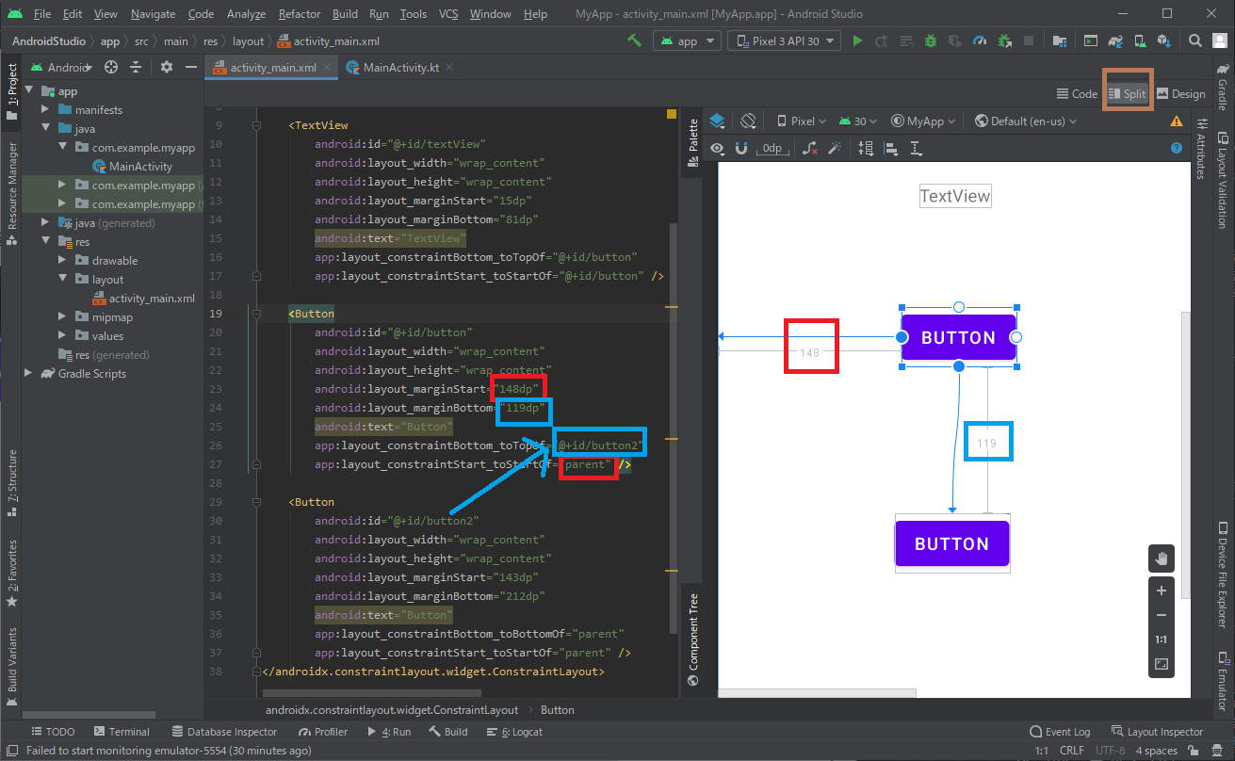Open the Android project view dropdown
The image size is (1235, 761).
[x=63, y=67]
